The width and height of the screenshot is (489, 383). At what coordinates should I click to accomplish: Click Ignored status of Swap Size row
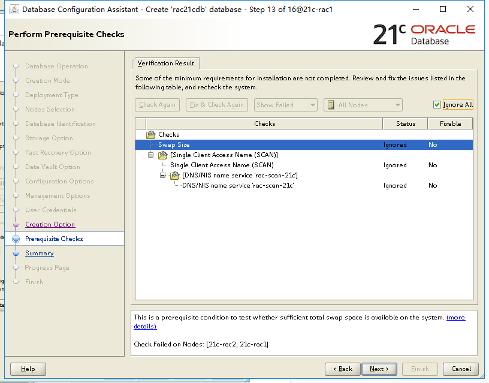coord(395,144)
